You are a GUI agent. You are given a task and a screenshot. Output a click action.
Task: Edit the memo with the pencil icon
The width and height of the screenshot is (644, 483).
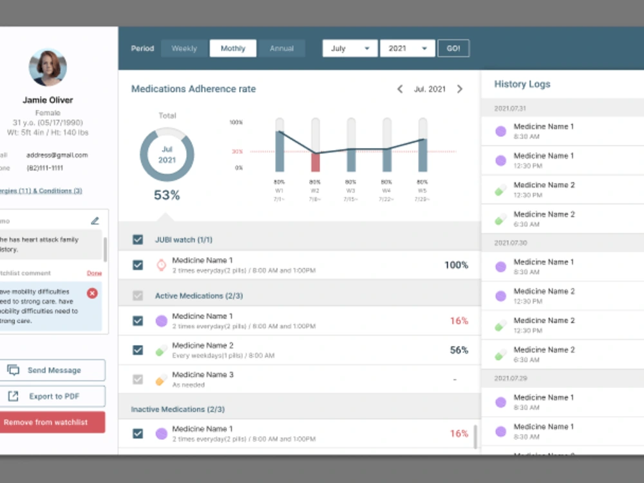click(x=95, y=221)
